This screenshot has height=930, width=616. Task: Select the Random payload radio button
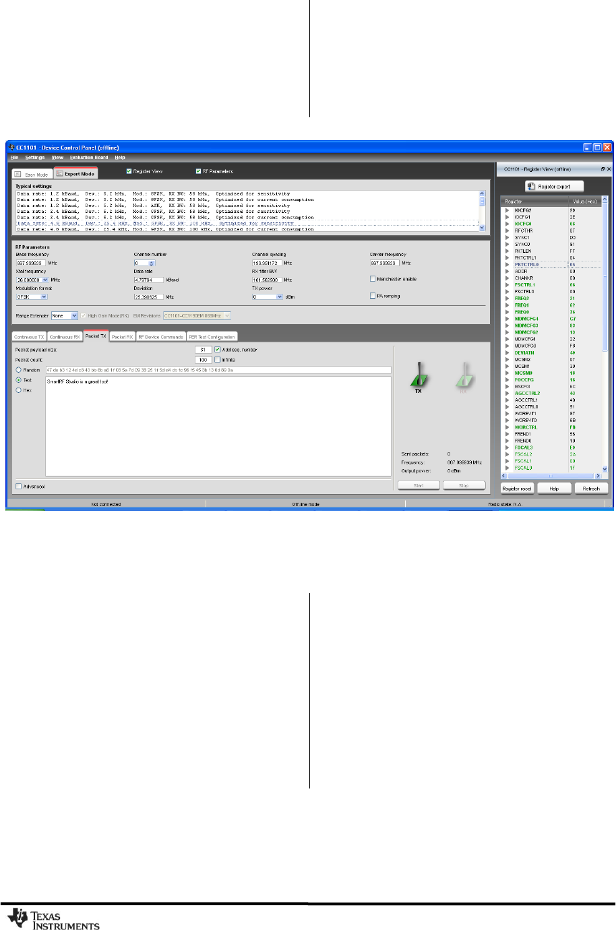tap(18, 370)
